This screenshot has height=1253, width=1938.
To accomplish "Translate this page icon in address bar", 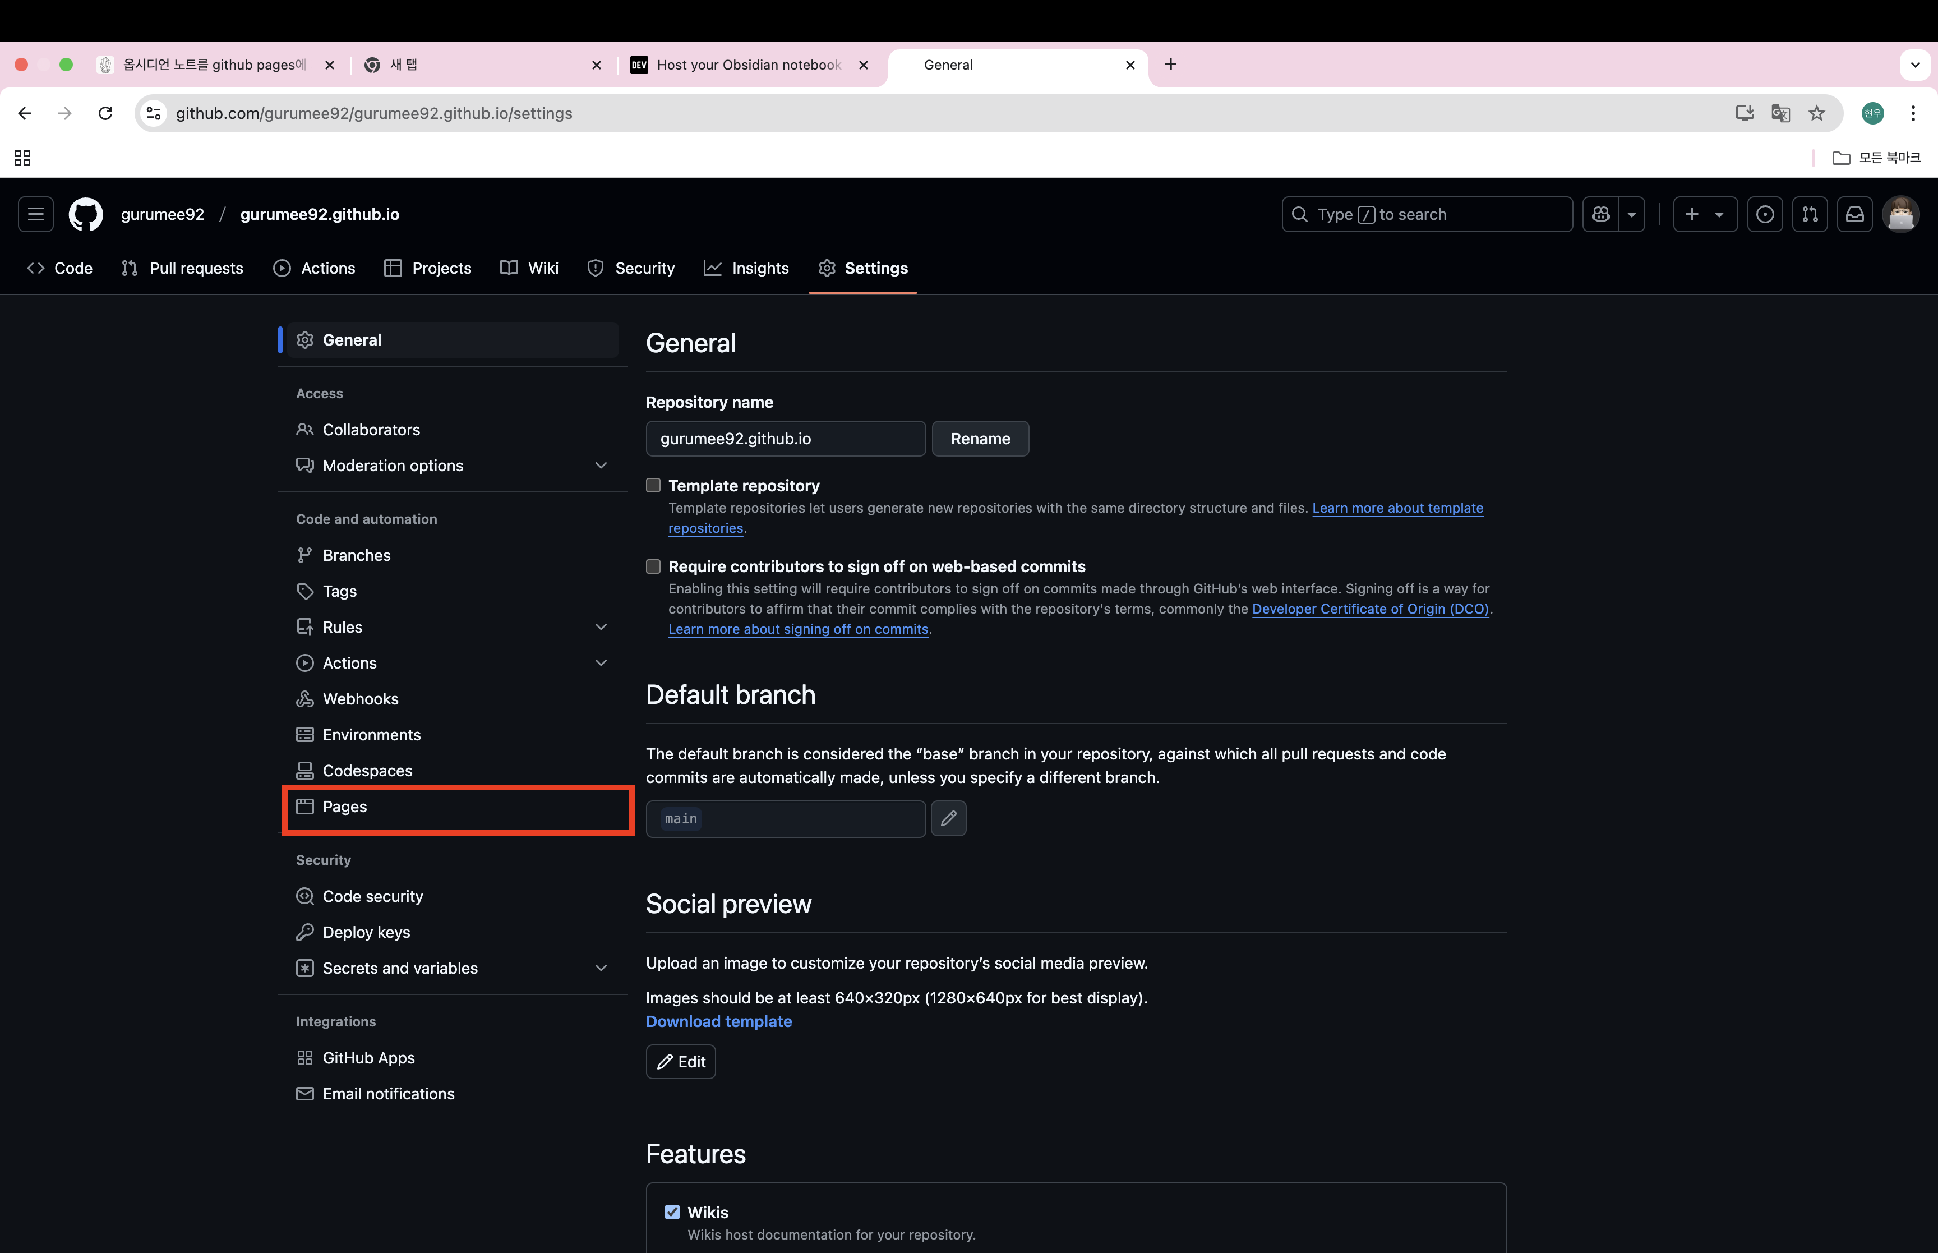I will [1780, 113].
